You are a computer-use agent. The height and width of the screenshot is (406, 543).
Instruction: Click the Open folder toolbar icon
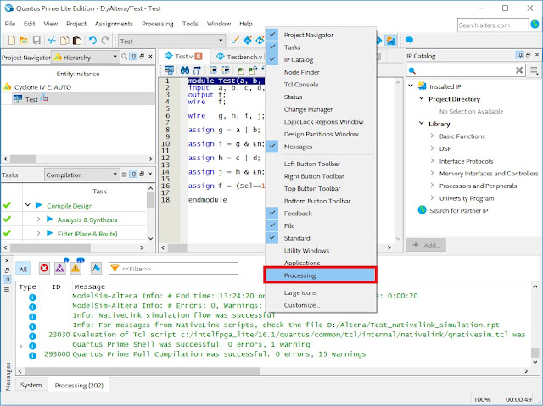pos(24,41)
